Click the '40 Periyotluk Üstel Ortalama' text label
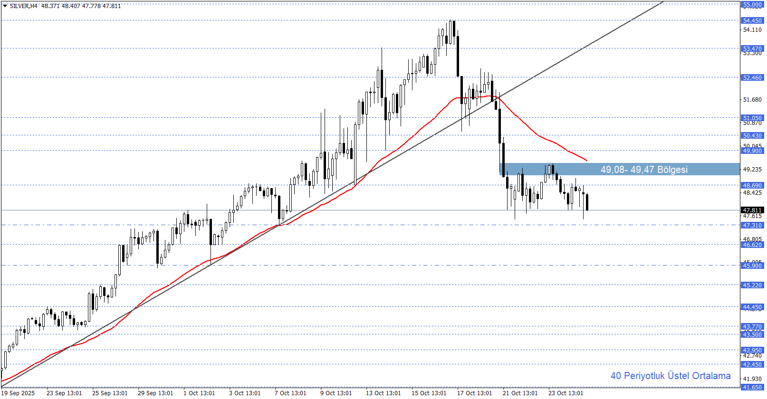This screenshot has height=399, width=767. [670, 376]
